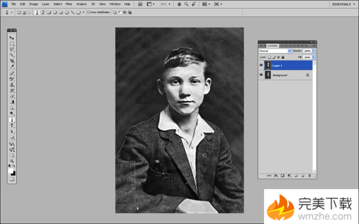Switch to the Layers tab

273,45
